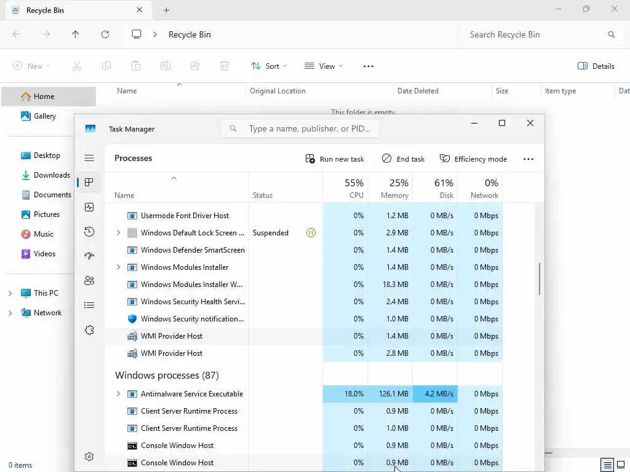Open the New dropdown in File Explorer
Screen dimensions: 630x472
tap(31, 66)
